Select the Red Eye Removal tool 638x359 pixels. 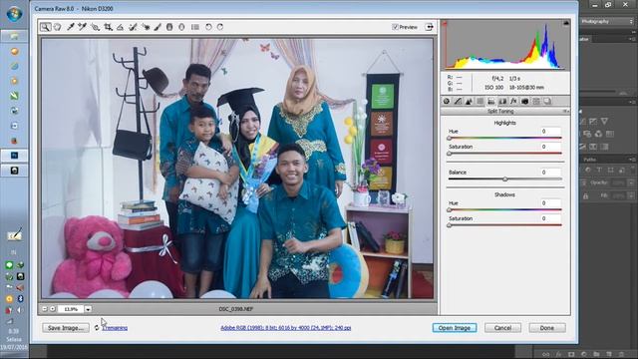click(146, 27)
